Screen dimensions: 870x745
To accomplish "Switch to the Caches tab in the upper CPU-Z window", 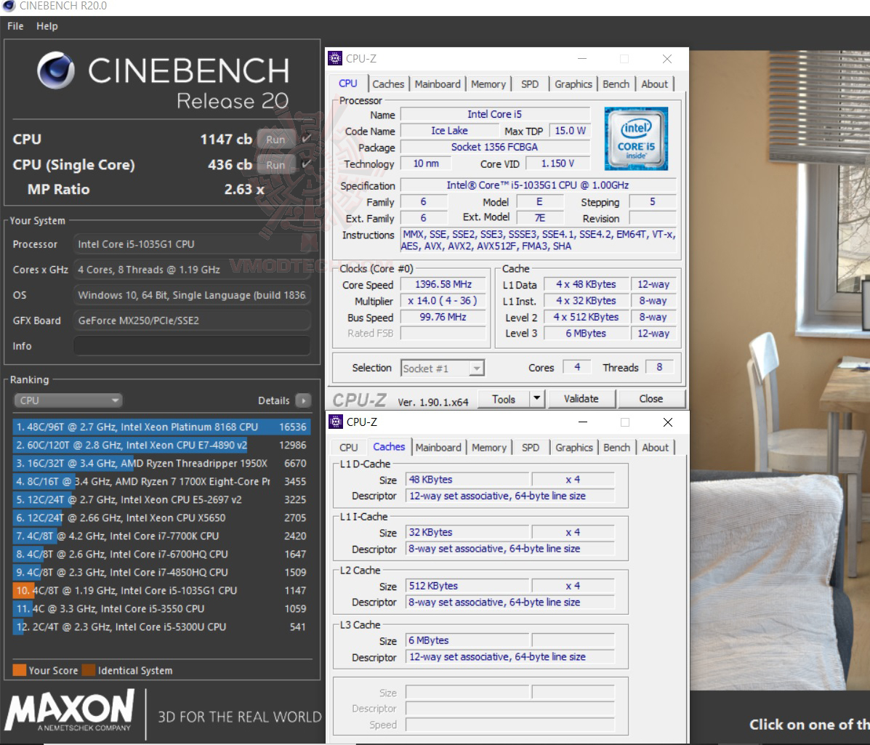I will tap(388, 84).
